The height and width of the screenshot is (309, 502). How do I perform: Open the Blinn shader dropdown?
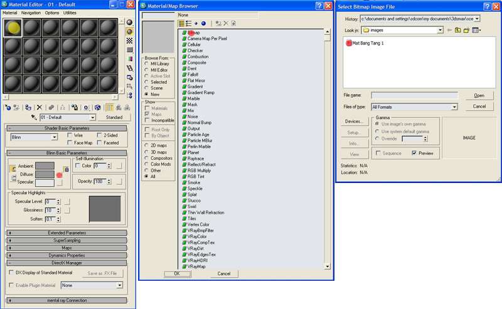(x=55, y=137)
